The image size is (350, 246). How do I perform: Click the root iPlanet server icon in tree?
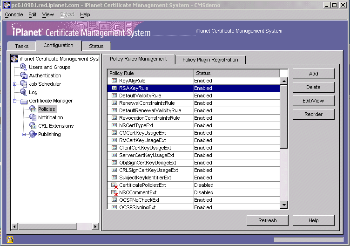[14, 59]
